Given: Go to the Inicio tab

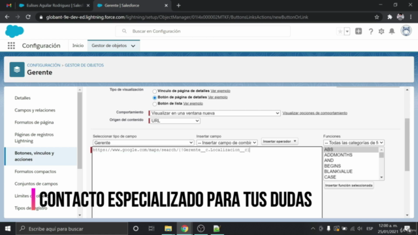Looking at the screenshot, I should click(78, 46).
